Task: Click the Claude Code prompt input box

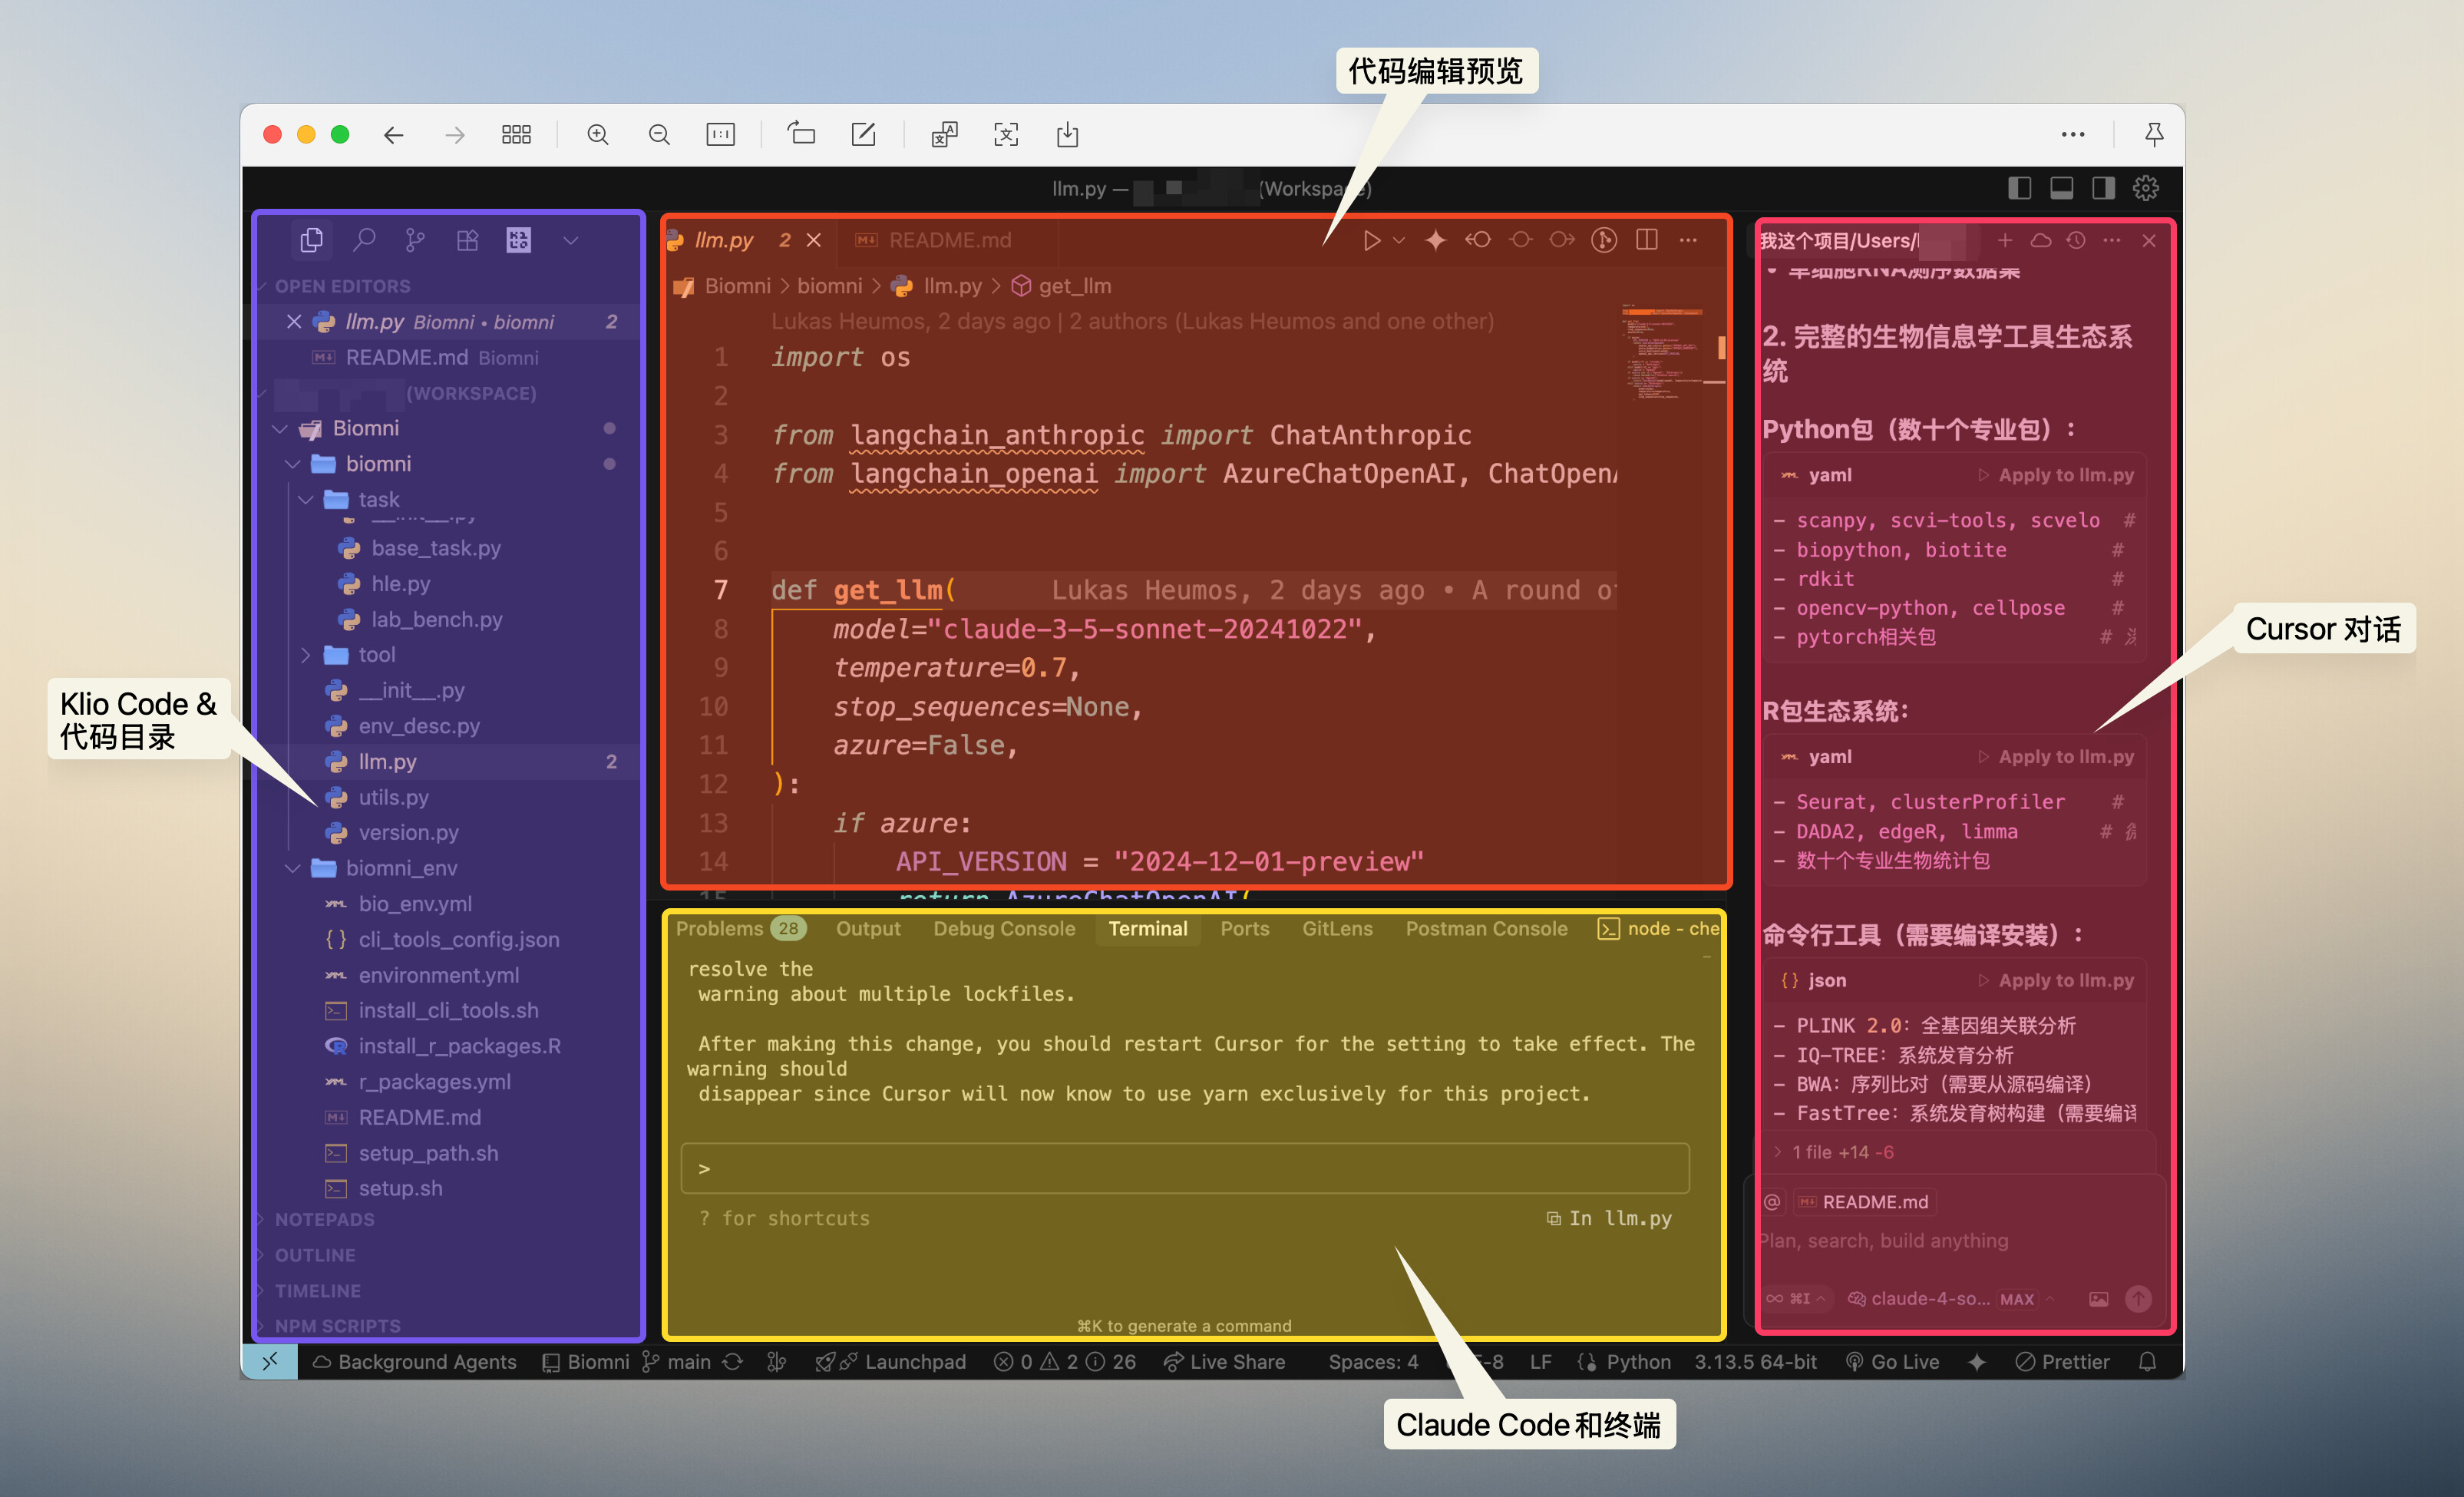Action: pos(1185,1168)
